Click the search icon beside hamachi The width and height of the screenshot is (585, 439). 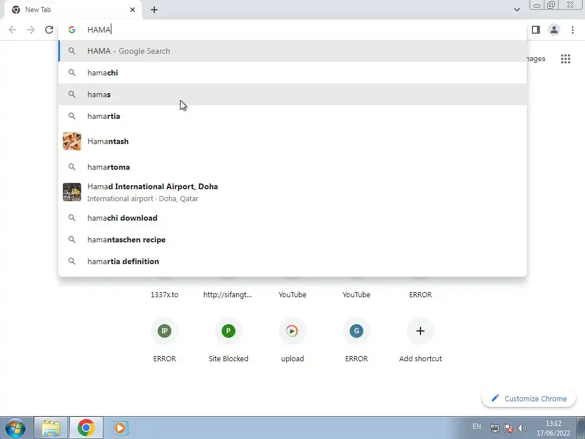tap(72, 73)
